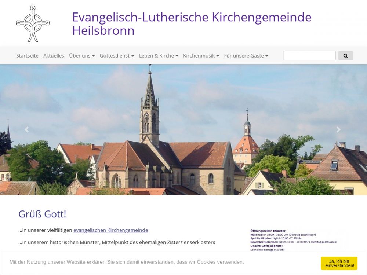Click the Grüß Gott! heading
367x275 pixels.
coord(42,214)
